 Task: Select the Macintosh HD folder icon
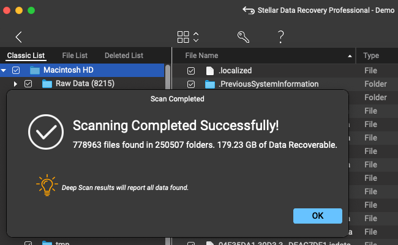[x=35, y=70]
